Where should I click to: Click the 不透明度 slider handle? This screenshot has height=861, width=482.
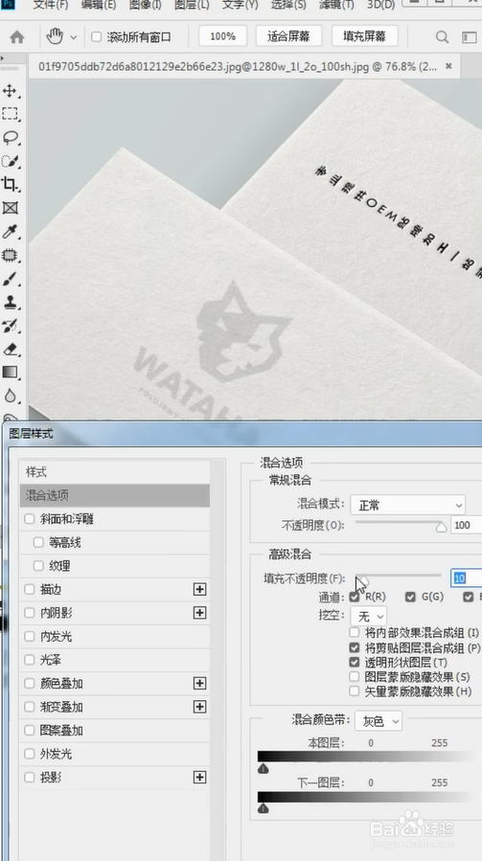click(x=441, y=527)
